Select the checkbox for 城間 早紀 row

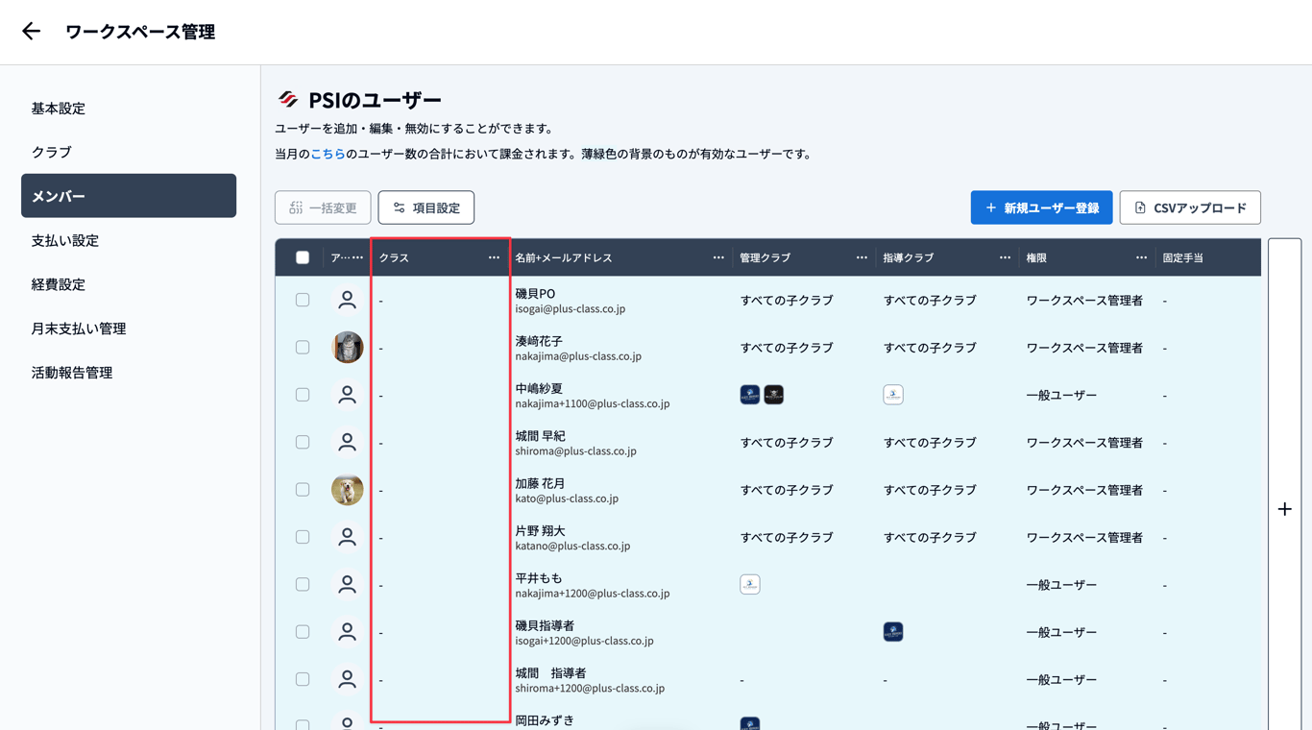[x=303, y=443]
